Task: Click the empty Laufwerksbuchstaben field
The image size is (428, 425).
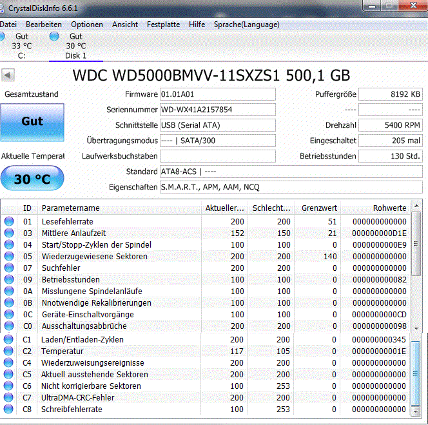Action: (218, 156)
